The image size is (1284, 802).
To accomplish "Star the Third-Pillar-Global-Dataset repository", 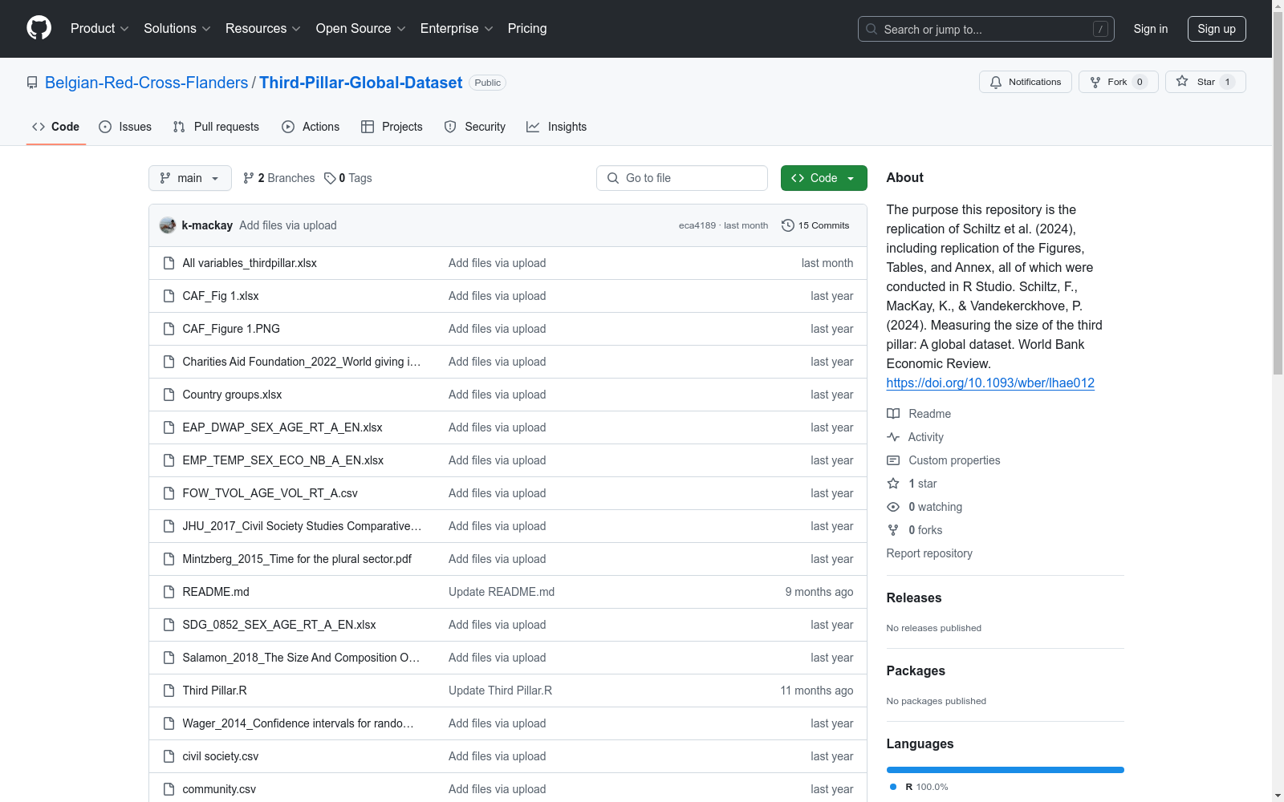I will pos(1205,82).
